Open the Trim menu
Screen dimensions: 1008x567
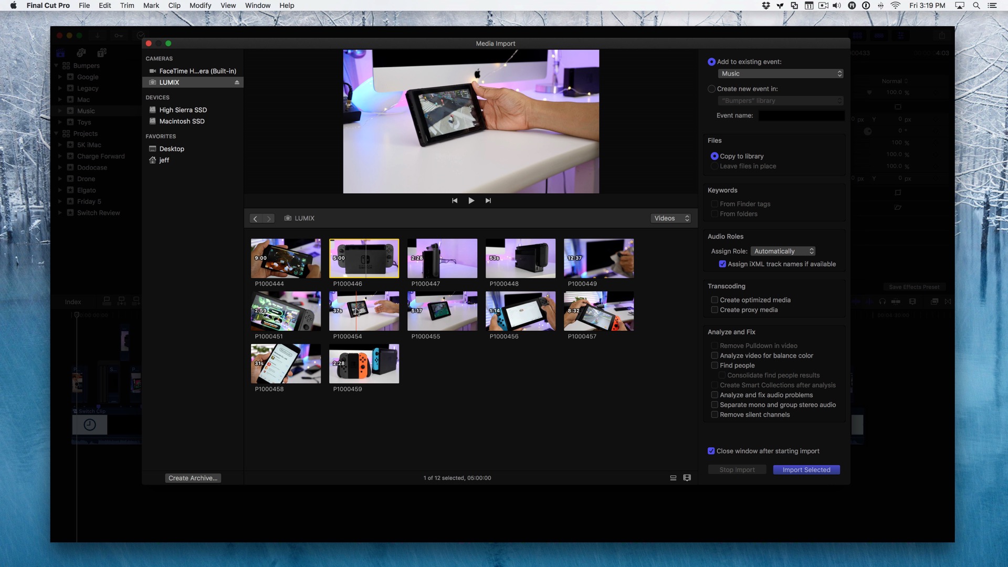coord(127,5)
